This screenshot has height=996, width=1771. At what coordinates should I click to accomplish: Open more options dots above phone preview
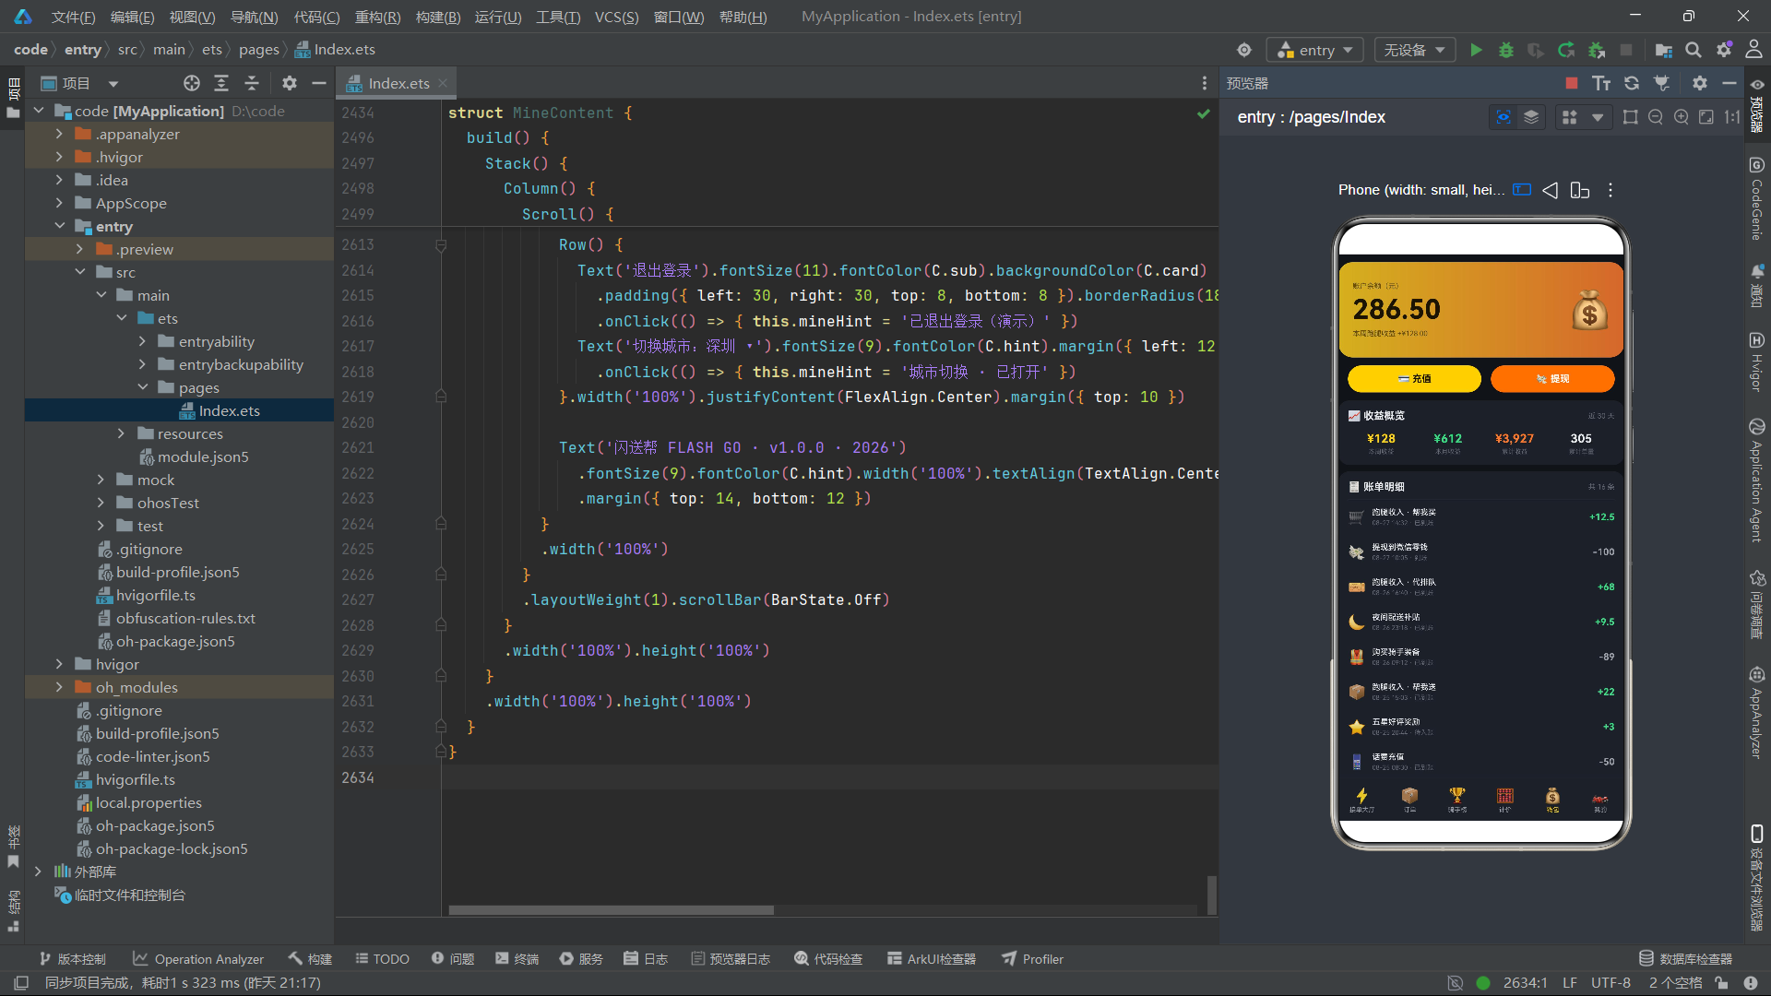1611,190
